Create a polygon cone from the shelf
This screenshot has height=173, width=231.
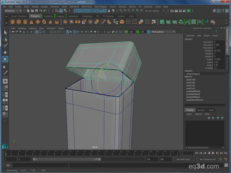[x=31, y=22]
